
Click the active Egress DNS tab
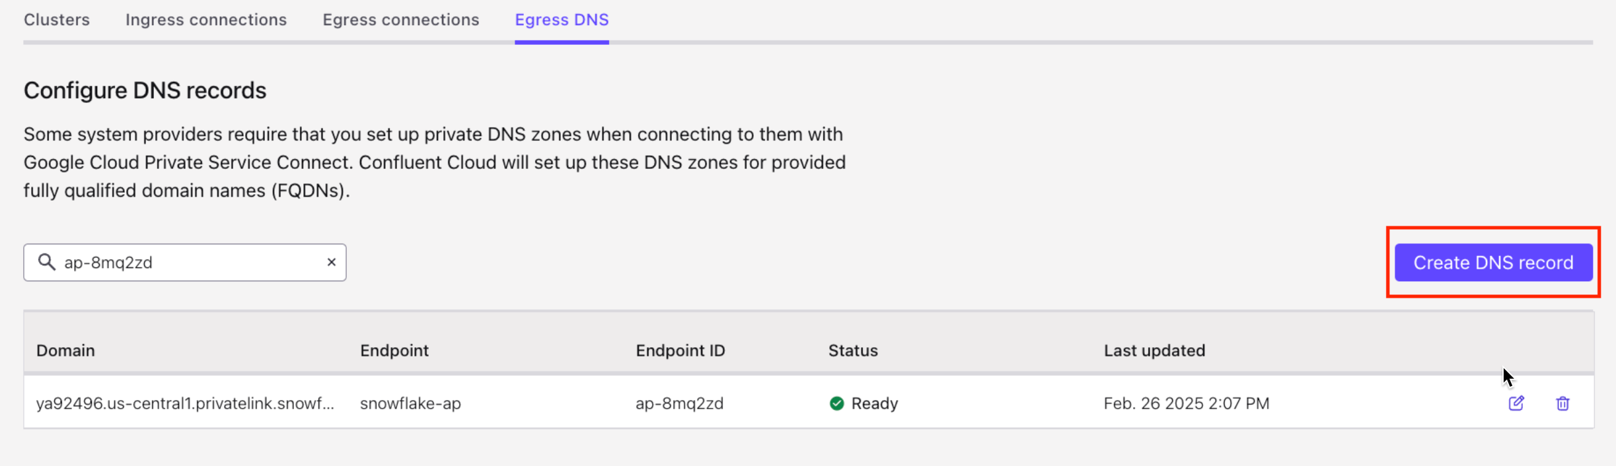tap(561, 20)
